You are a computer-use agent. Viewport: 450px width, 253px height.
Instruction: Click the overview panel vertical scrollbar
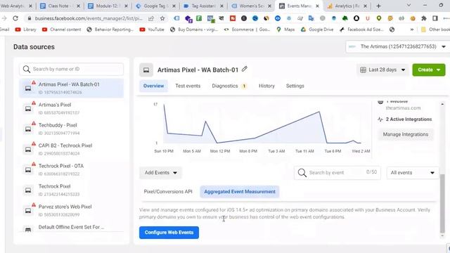(x=442, y=203)
